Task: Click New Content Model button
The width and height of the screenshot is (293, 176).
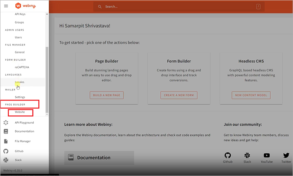Action: tap(251, 95)
